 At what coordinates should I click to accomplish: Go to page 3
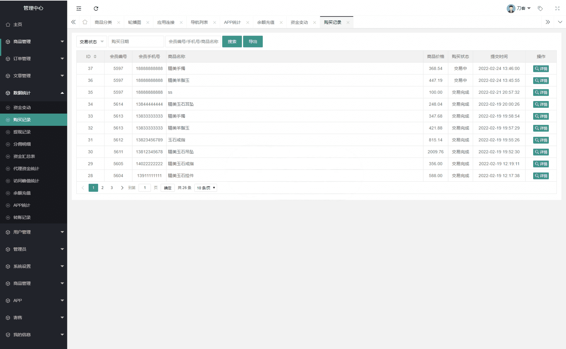point(112,188)
